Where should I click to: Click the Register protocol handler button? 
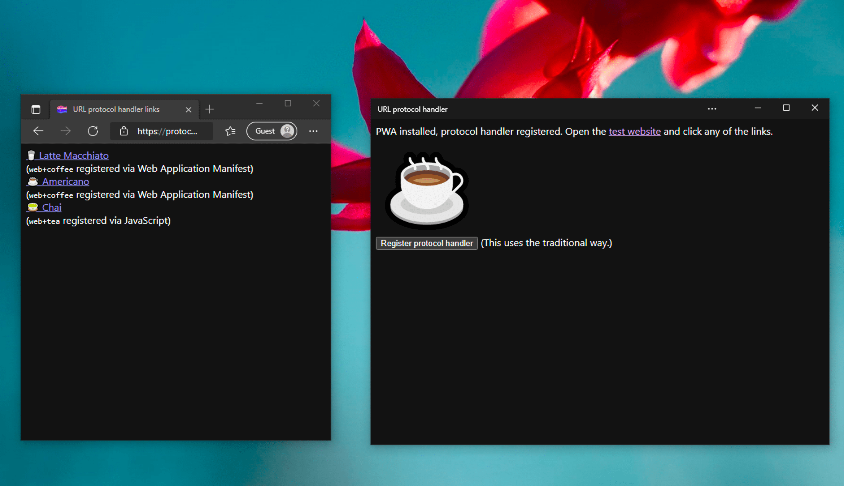[x=427, y=243]
